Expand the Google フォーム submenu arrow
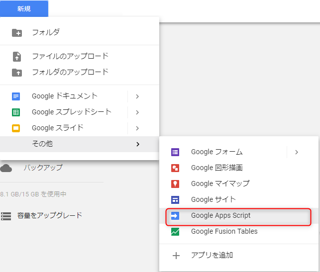 point(297,152)
